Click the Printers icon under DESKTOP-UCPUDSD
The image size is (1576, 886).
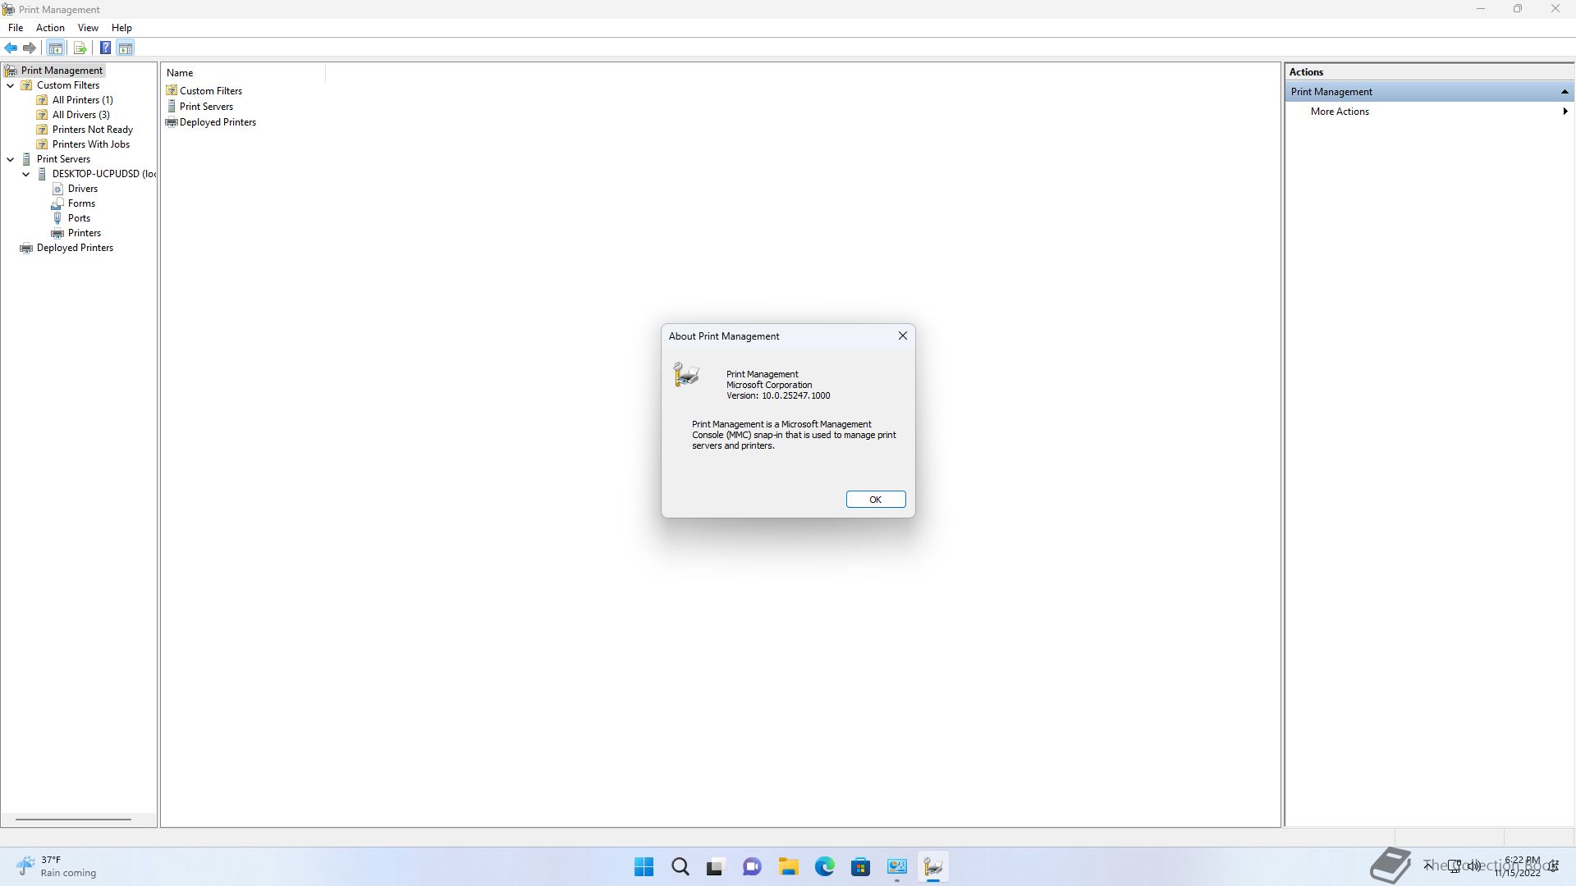point(57,233)
